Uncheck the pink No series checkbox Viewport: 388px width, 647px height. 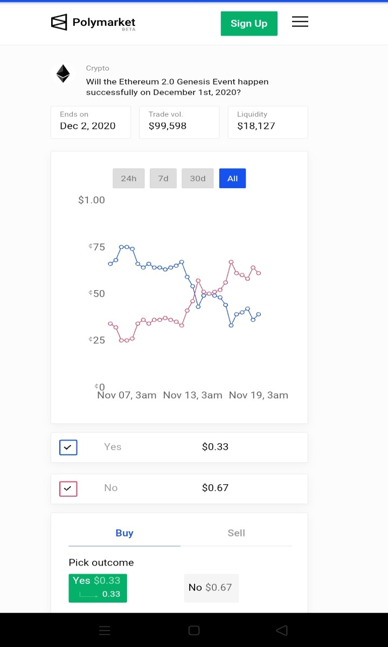pos(68,488)
